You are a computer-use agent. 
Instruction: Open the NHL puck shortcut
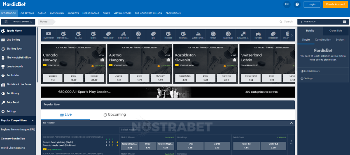tap(153, 35)
